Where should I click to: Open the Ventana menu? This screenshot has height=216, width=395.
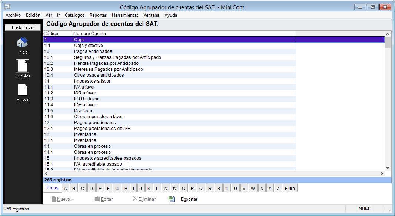[151, 15]
